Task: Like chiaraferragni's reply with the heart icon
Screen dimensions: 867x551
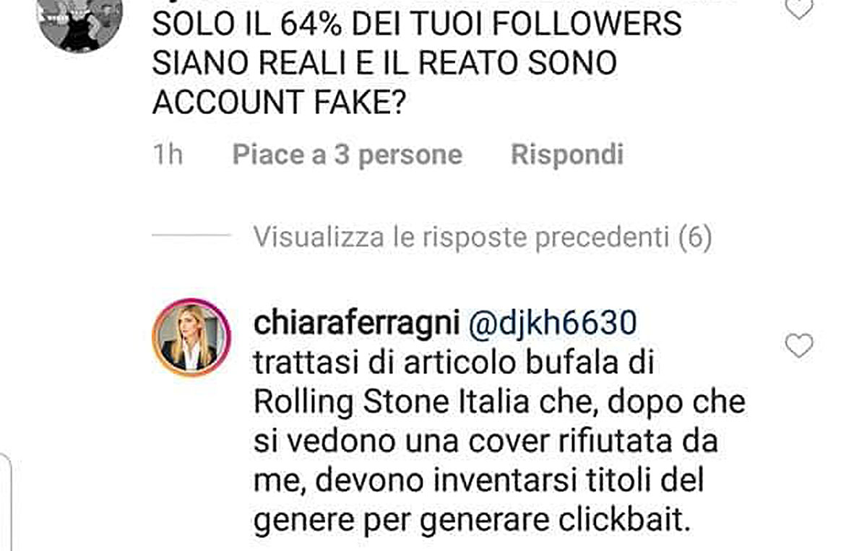Action: [x=799, y=347]
